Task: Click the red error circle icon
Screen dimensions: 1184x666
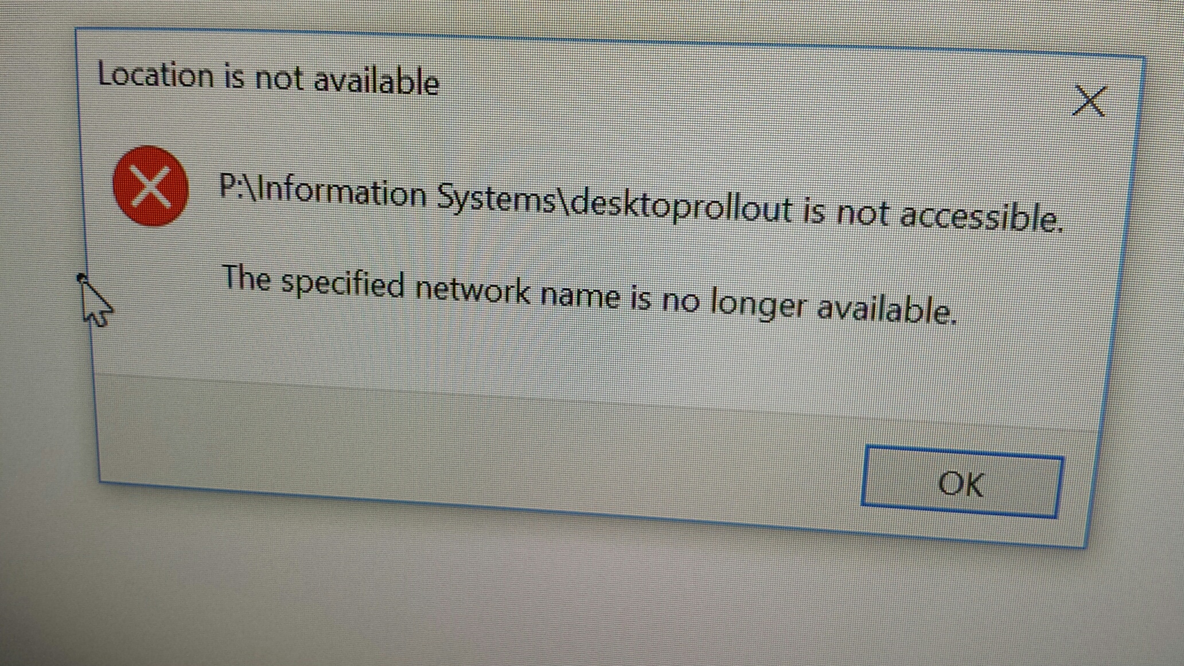Action: coord(151,186)
